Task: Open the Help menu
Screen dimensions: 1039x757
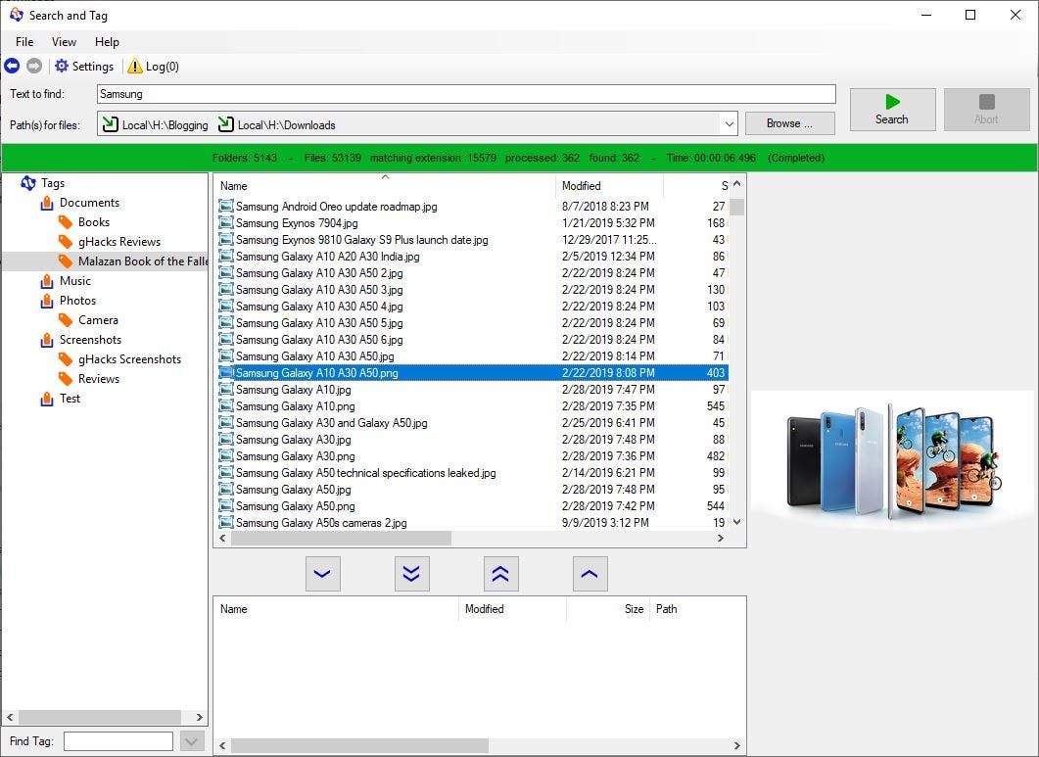Action: [x=107, y=42]
